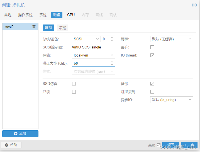Enable 只读 (read-only) checkbox
Screen dimensions: 200x152
[x=74, y=92]
